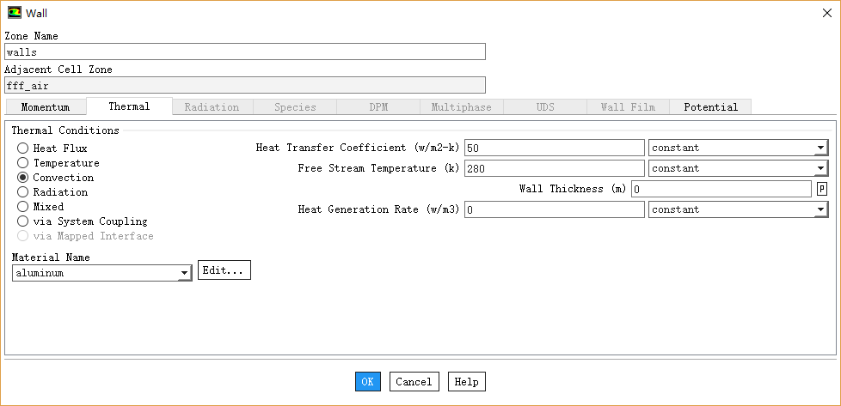Screen dimensions: 841x406
Task: Click the Edit... material button
Action: 224,270
